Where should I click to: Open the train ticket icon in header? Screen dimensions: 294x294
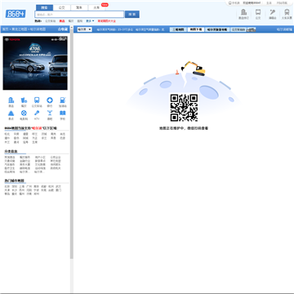287,12
